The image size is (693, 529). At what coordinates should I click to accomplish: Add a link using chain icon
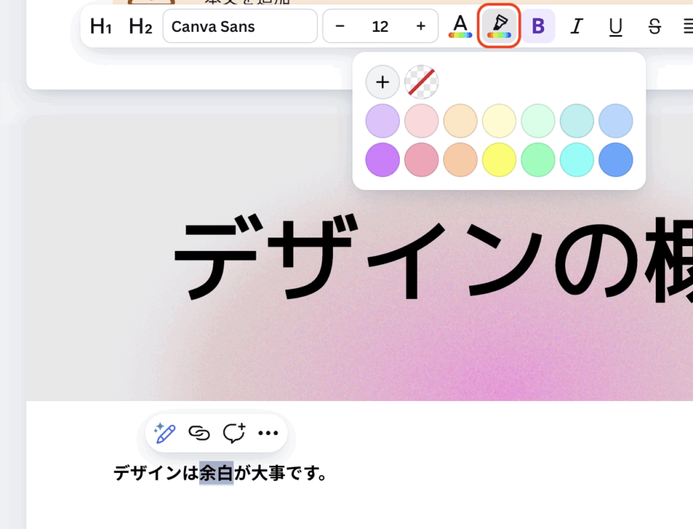pos(199,433)
